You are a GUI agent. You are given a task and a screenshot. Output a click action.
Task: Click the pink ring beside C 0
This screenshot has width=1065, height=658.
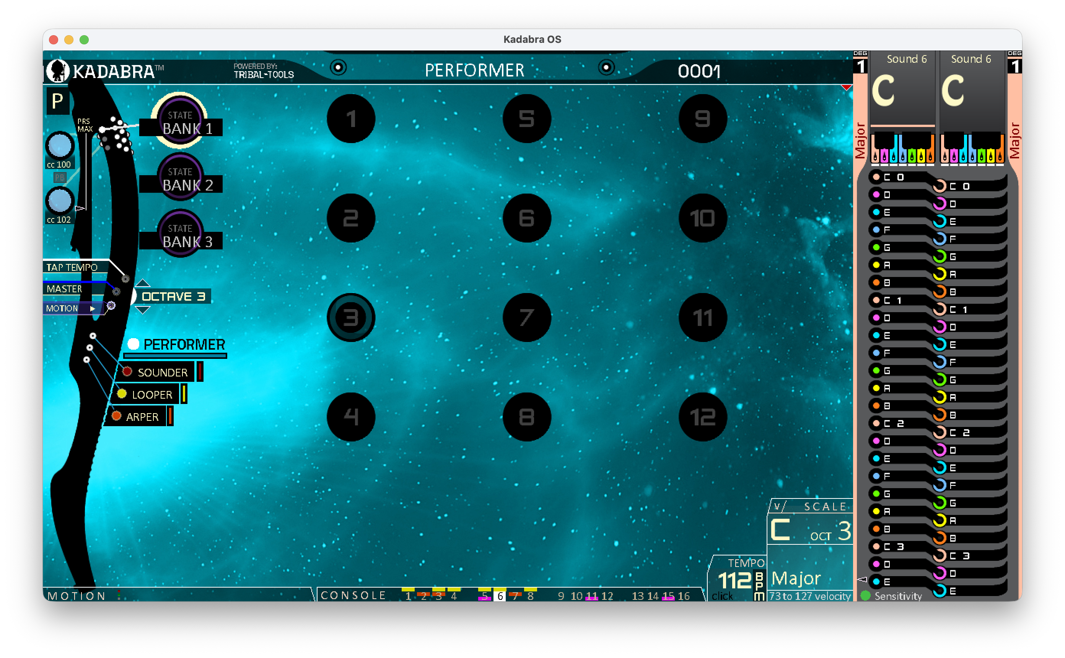point(940,186)
